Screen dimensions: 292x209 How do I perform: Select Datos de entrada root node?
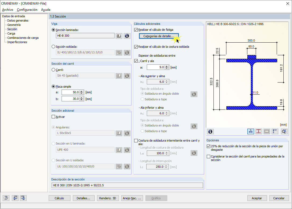point(13,16)
